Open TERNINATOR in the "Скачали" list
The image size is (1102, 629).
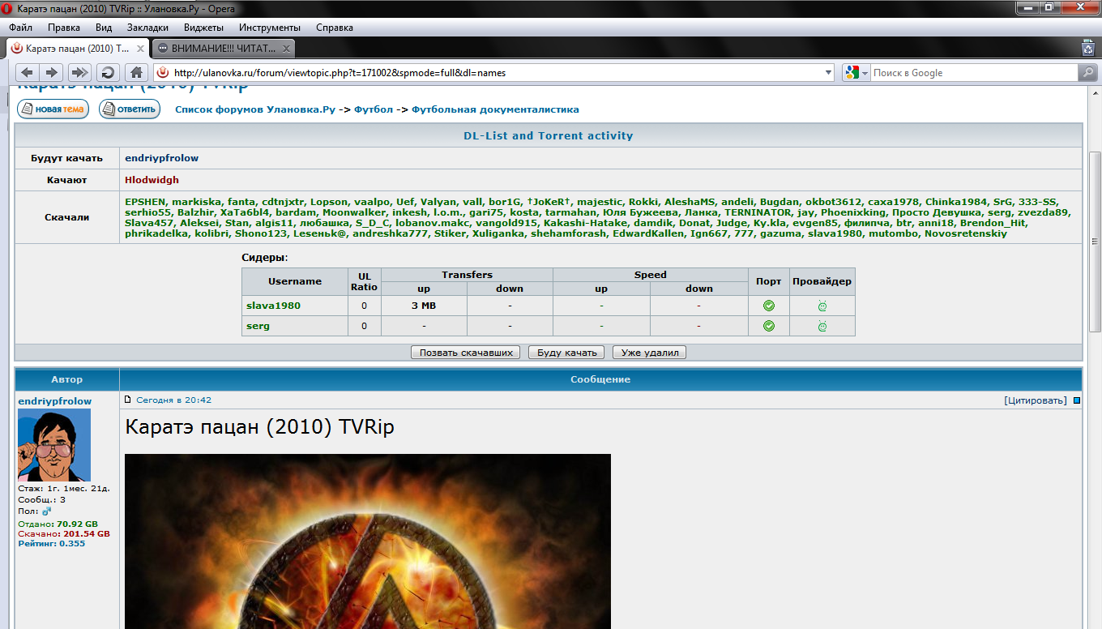(758, 212)
